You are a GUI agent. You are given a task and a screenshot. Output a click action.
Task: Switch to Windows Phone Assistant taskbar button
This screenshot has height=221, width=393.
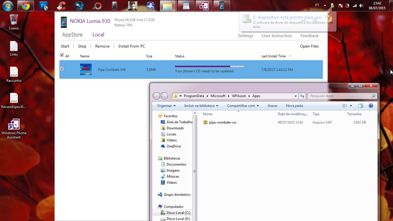click(204, 6)
